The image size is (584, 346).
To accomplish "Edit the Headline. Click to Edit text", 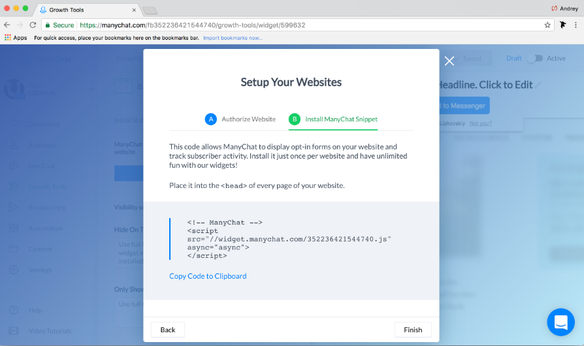I will pos(486,85).
